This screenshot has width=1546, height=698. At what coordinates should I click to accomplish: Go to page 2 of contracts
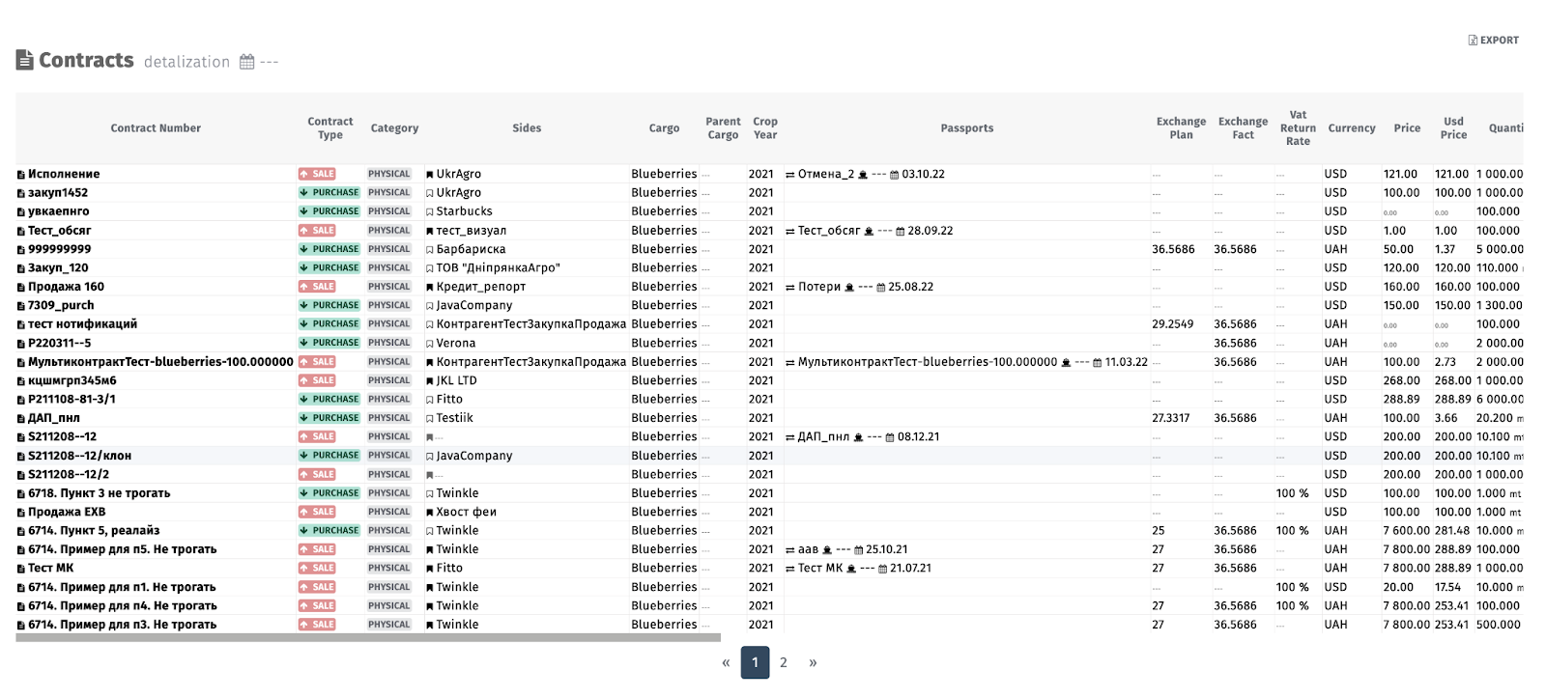pos(784,662)
